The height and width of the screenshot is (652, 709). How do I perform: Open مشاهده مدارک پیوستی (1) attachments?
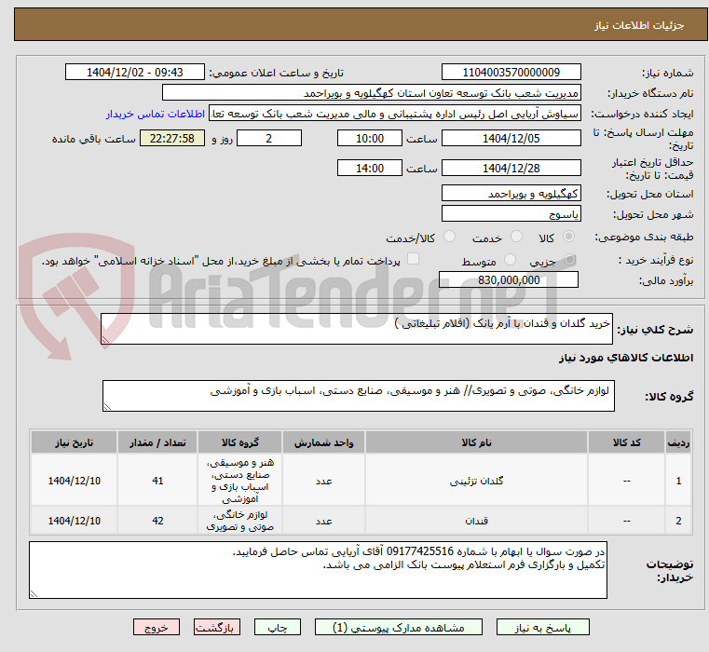(x=399, y=627)
